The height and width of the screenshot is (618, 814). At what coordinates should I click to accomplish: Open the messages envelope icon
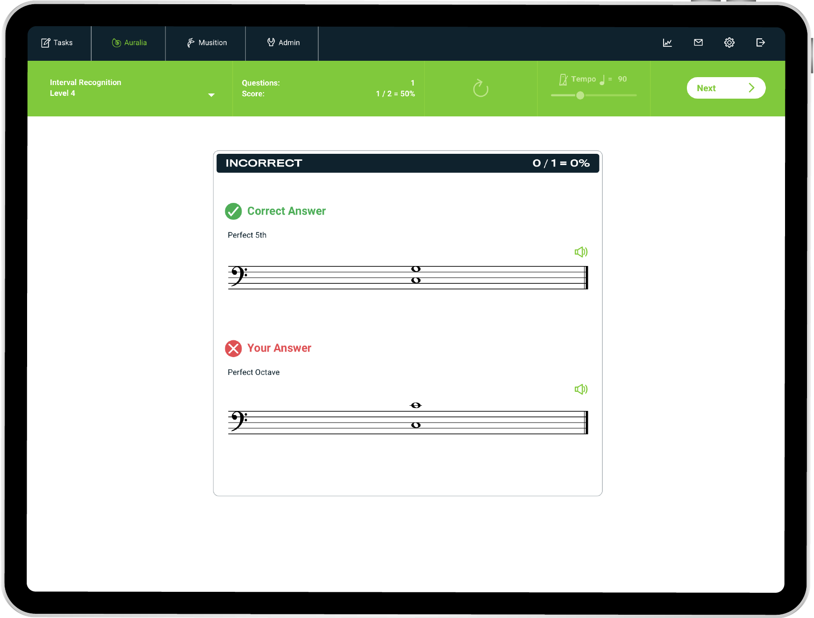coord(698,43)
